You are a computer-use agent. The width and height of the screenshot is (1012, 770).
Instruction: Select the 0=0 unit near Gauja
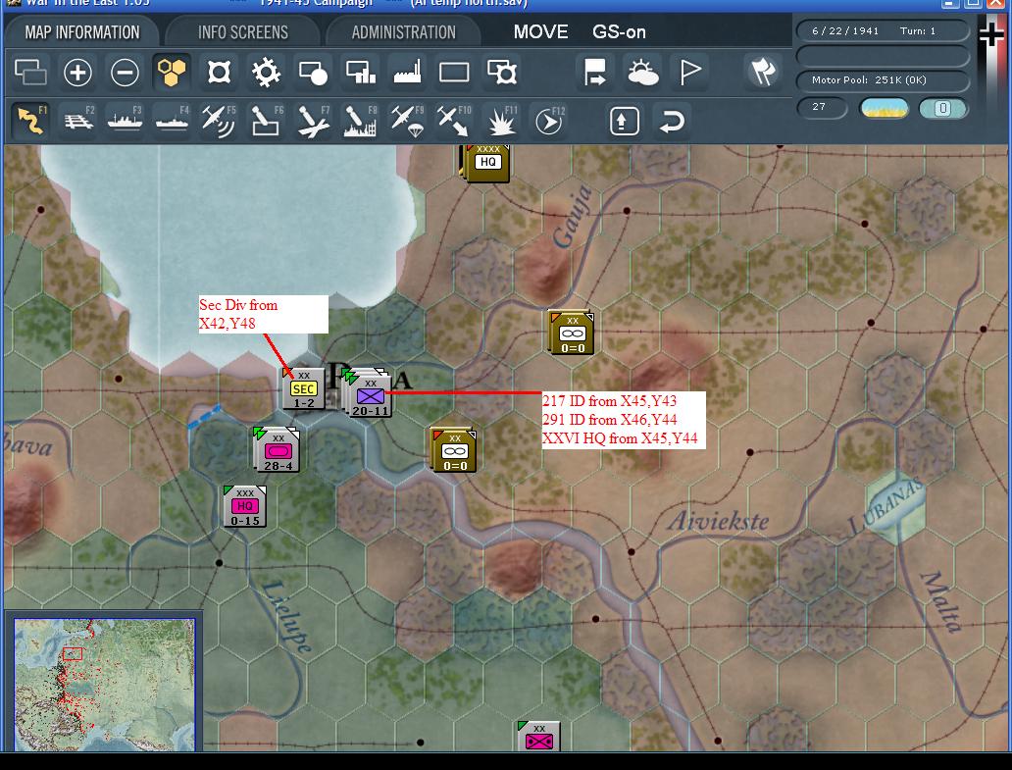[x=571, y=333]
